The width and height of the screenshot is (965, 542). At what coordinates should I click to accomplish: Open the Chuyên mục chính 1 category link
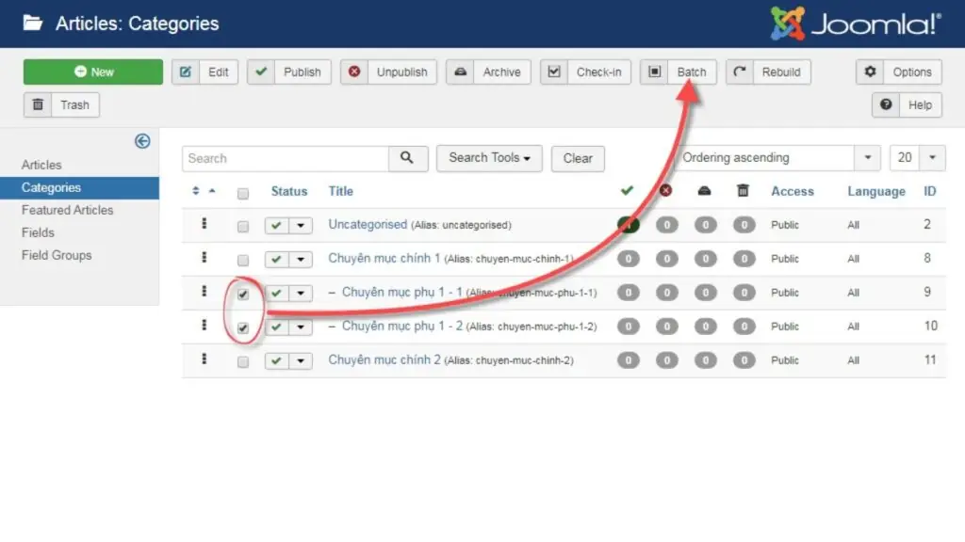click(384, 258)
